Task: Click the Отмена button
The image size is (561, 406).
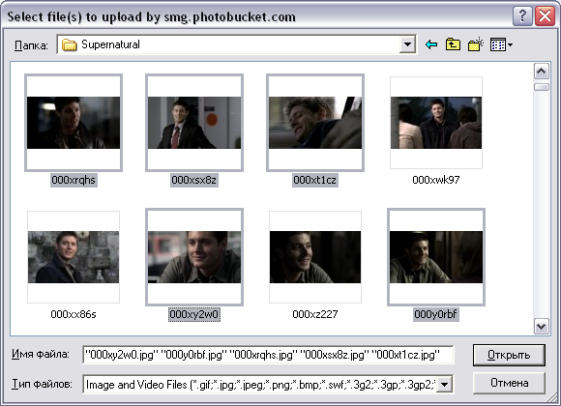Action: coord(509,383)
